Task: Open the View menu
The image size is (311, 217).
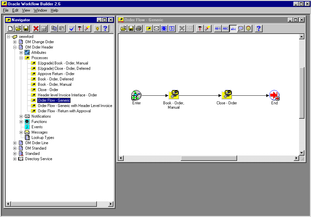Action: click(26, 10)
